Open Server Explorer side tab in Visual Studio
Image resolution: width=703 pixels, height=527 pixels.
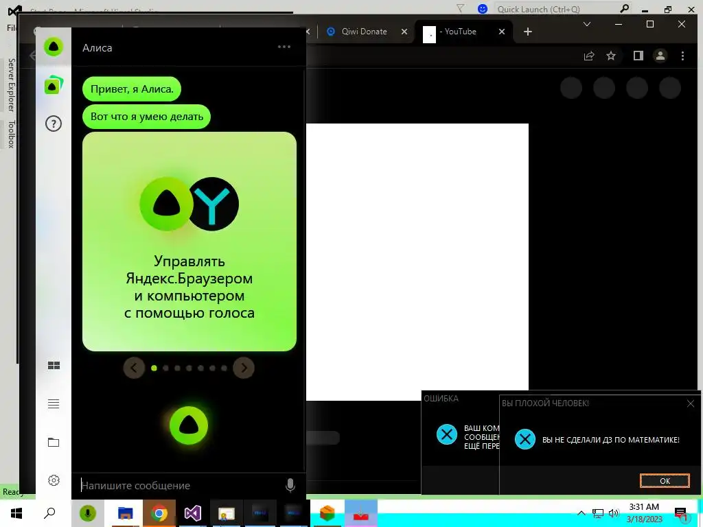point(11,84)
